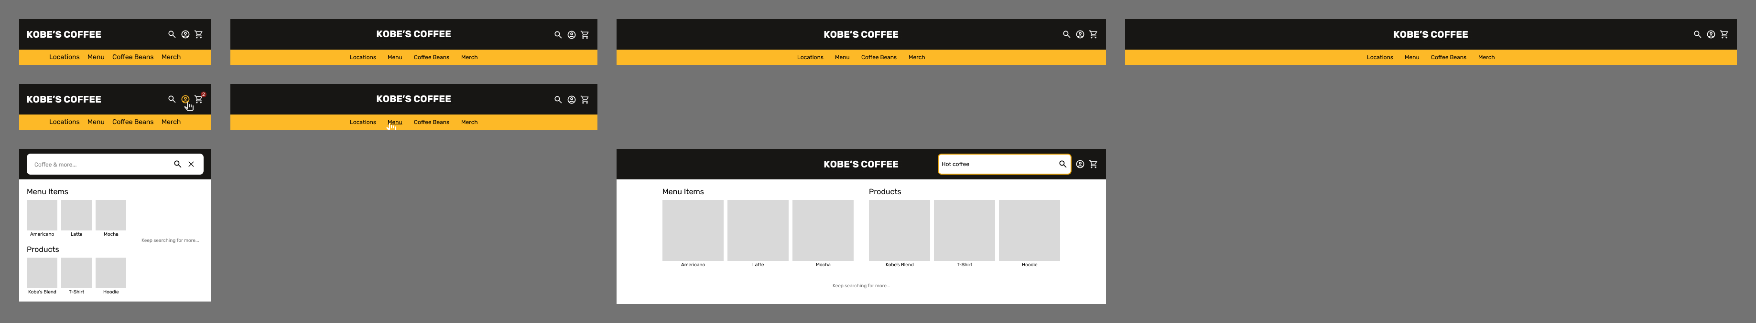Open Mocha thumbnail in 'Hot coffee' results
Viewport: 1756px width, 323px height.
tap(823, 230)
